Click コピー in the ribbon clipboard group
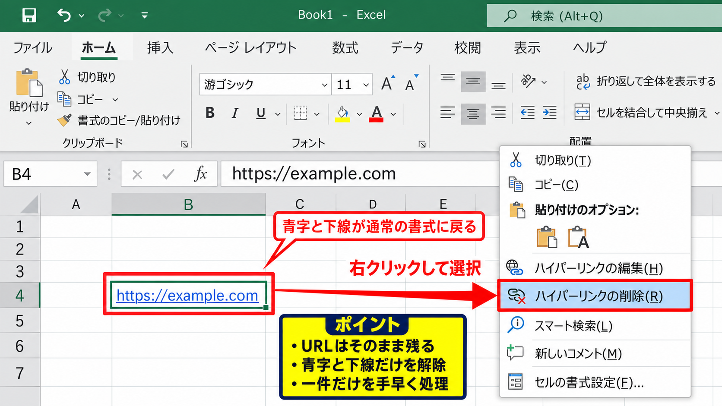The image size is (722, 406). coord(82,100)
